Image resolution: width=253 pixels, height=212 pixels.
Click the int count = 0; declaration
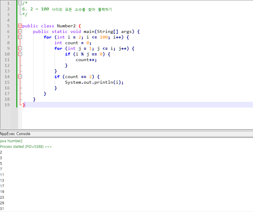[73, 43]
